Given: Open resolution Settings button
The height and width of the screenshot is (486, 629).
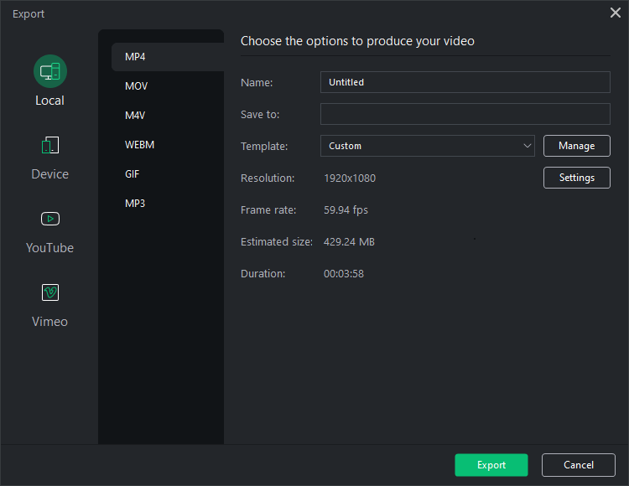Looking at the screenshot, I should pyautogui.click(x=576, y=178).
